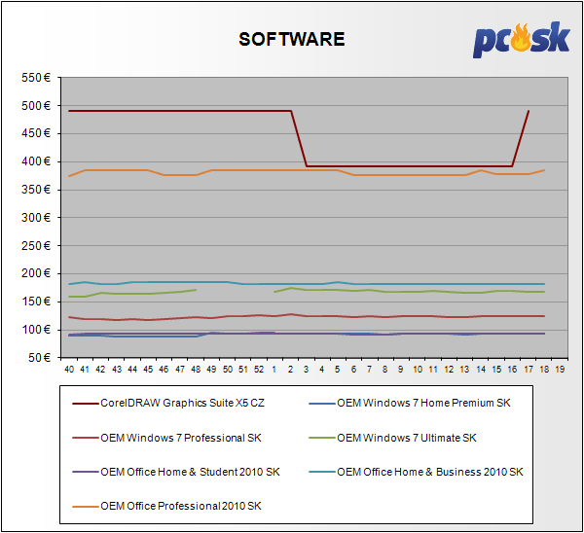Click the 50 € y-axis label
The width and height of the screenshot is (584, 533).
pos(39,358)
